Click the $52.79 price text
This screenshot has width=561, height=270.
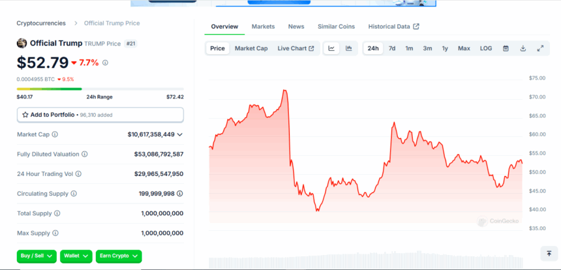point(42,63)
